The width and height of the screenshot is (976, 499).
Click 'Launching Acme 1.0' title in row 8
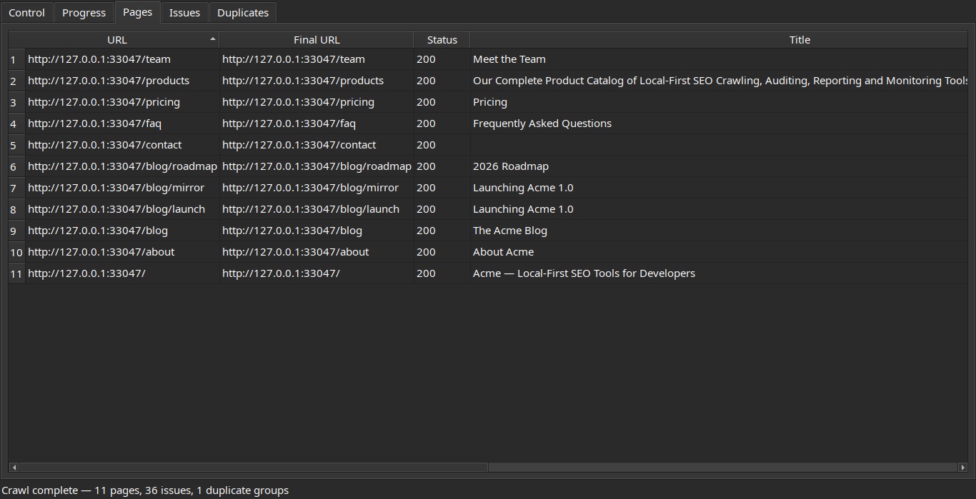719,209
